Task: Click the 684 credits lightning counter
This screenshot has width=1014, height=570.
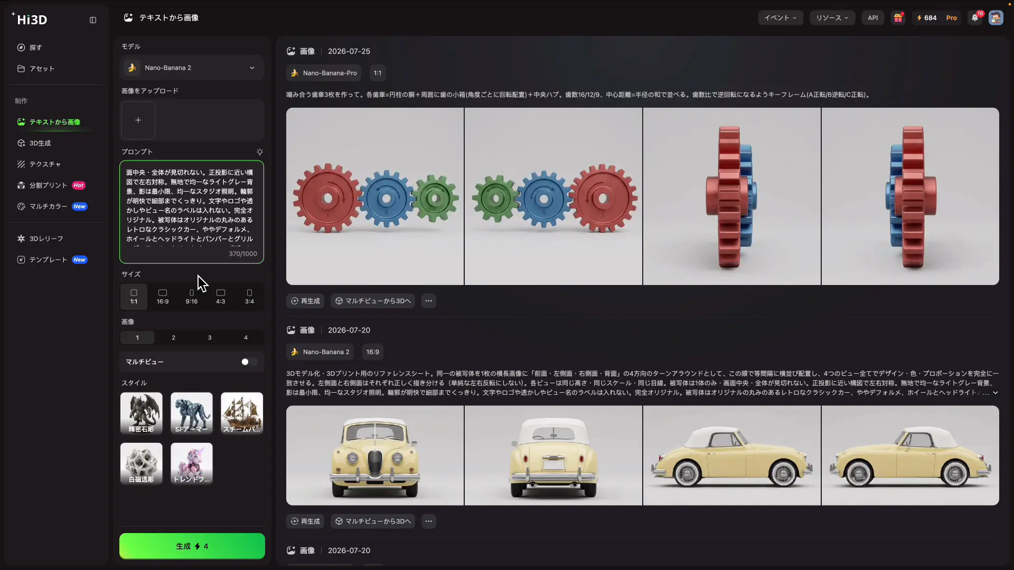Action: pyautogui.click(x=927, y=18)
